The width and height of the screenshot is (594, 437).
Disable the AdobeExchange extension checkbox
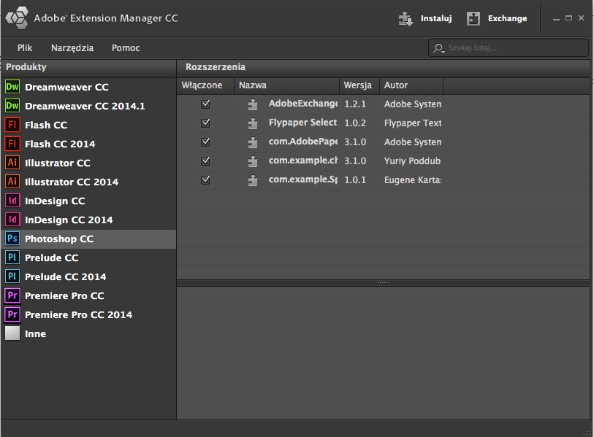click(x=205, y=104)
